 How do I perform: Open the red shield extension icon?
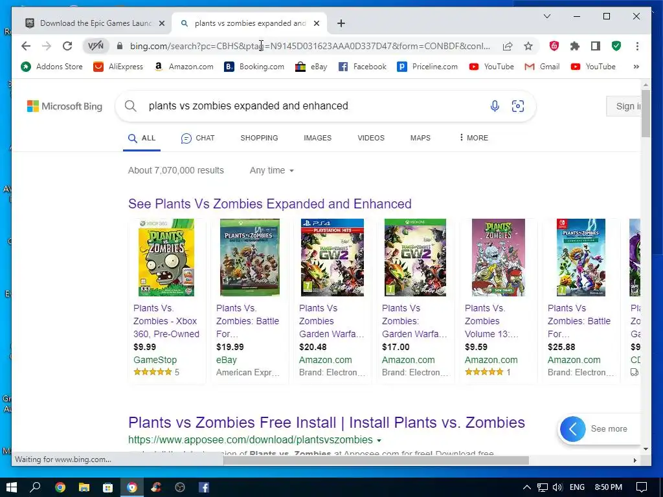(554, 46)
